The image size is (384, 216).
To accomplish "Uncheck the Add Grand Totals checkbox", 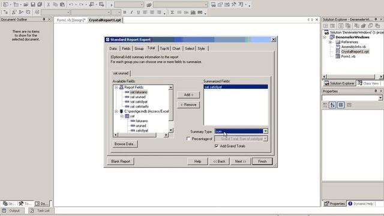I will click(x=217, y=146).
